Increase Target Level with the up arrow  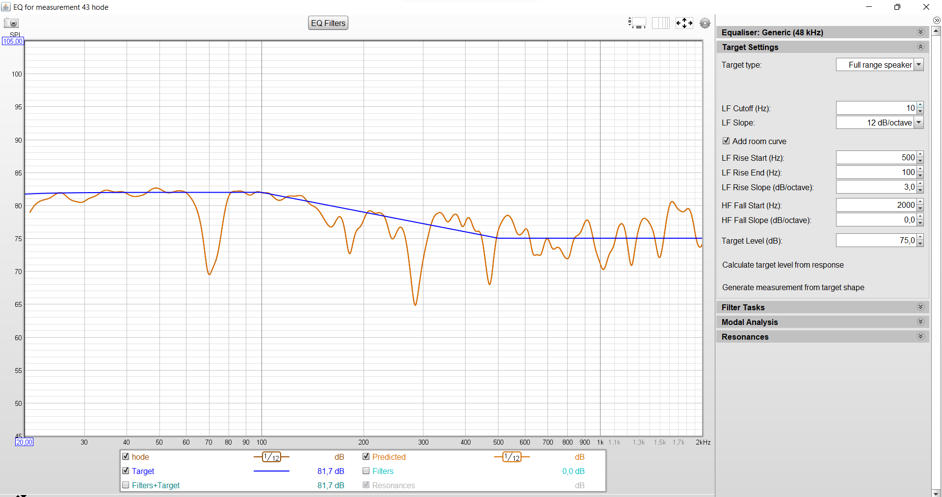(x=920, y=237)
